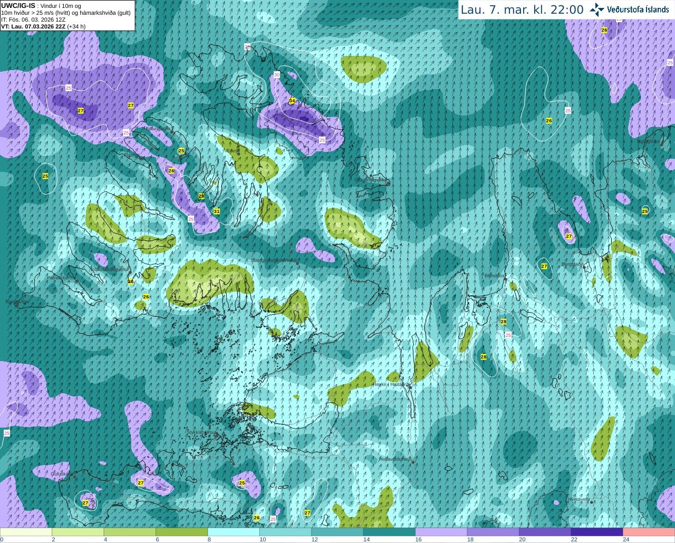Image resolution: width=675 pixels, height=543 pixels.
Task: Click the legend scale value 16
Action: (x=418, y=539)
